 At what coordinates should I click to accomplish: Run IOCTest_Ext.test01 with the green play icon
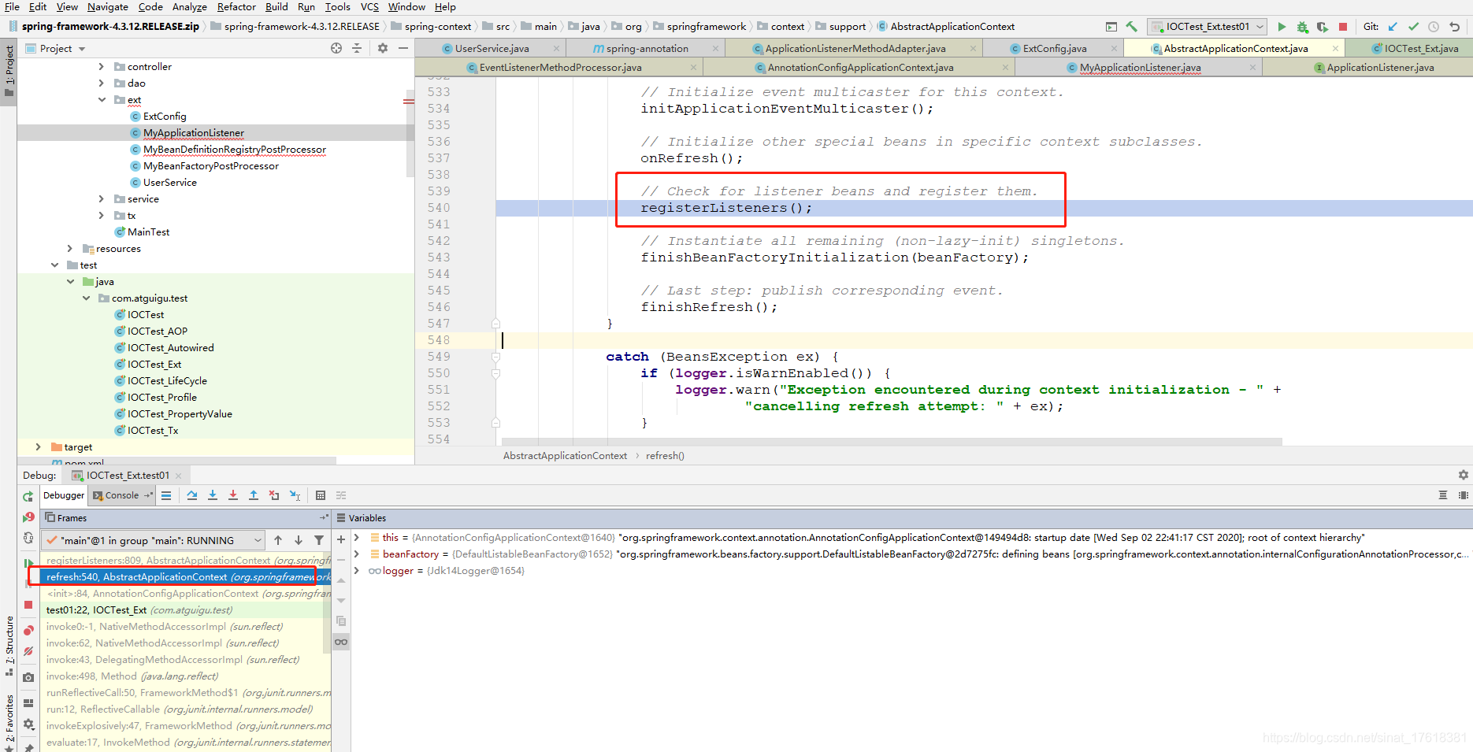click(x=1282, y=27)
